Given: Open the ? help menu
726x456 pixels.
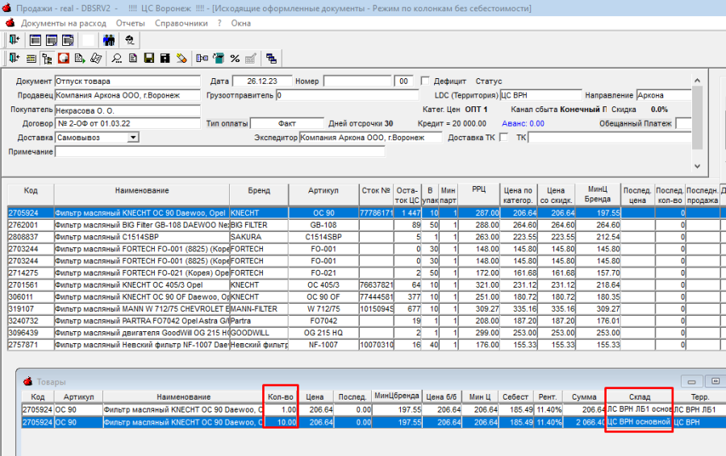Looking at the screenshot, I should (x=219, y=23).
